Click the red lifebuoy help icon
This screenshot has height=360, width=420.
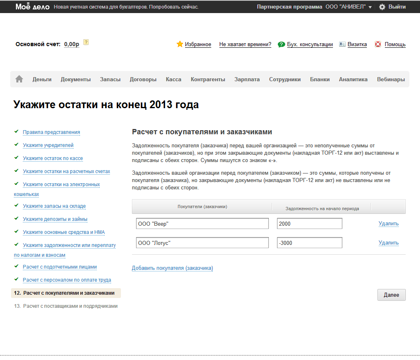(x=378, y=44)
